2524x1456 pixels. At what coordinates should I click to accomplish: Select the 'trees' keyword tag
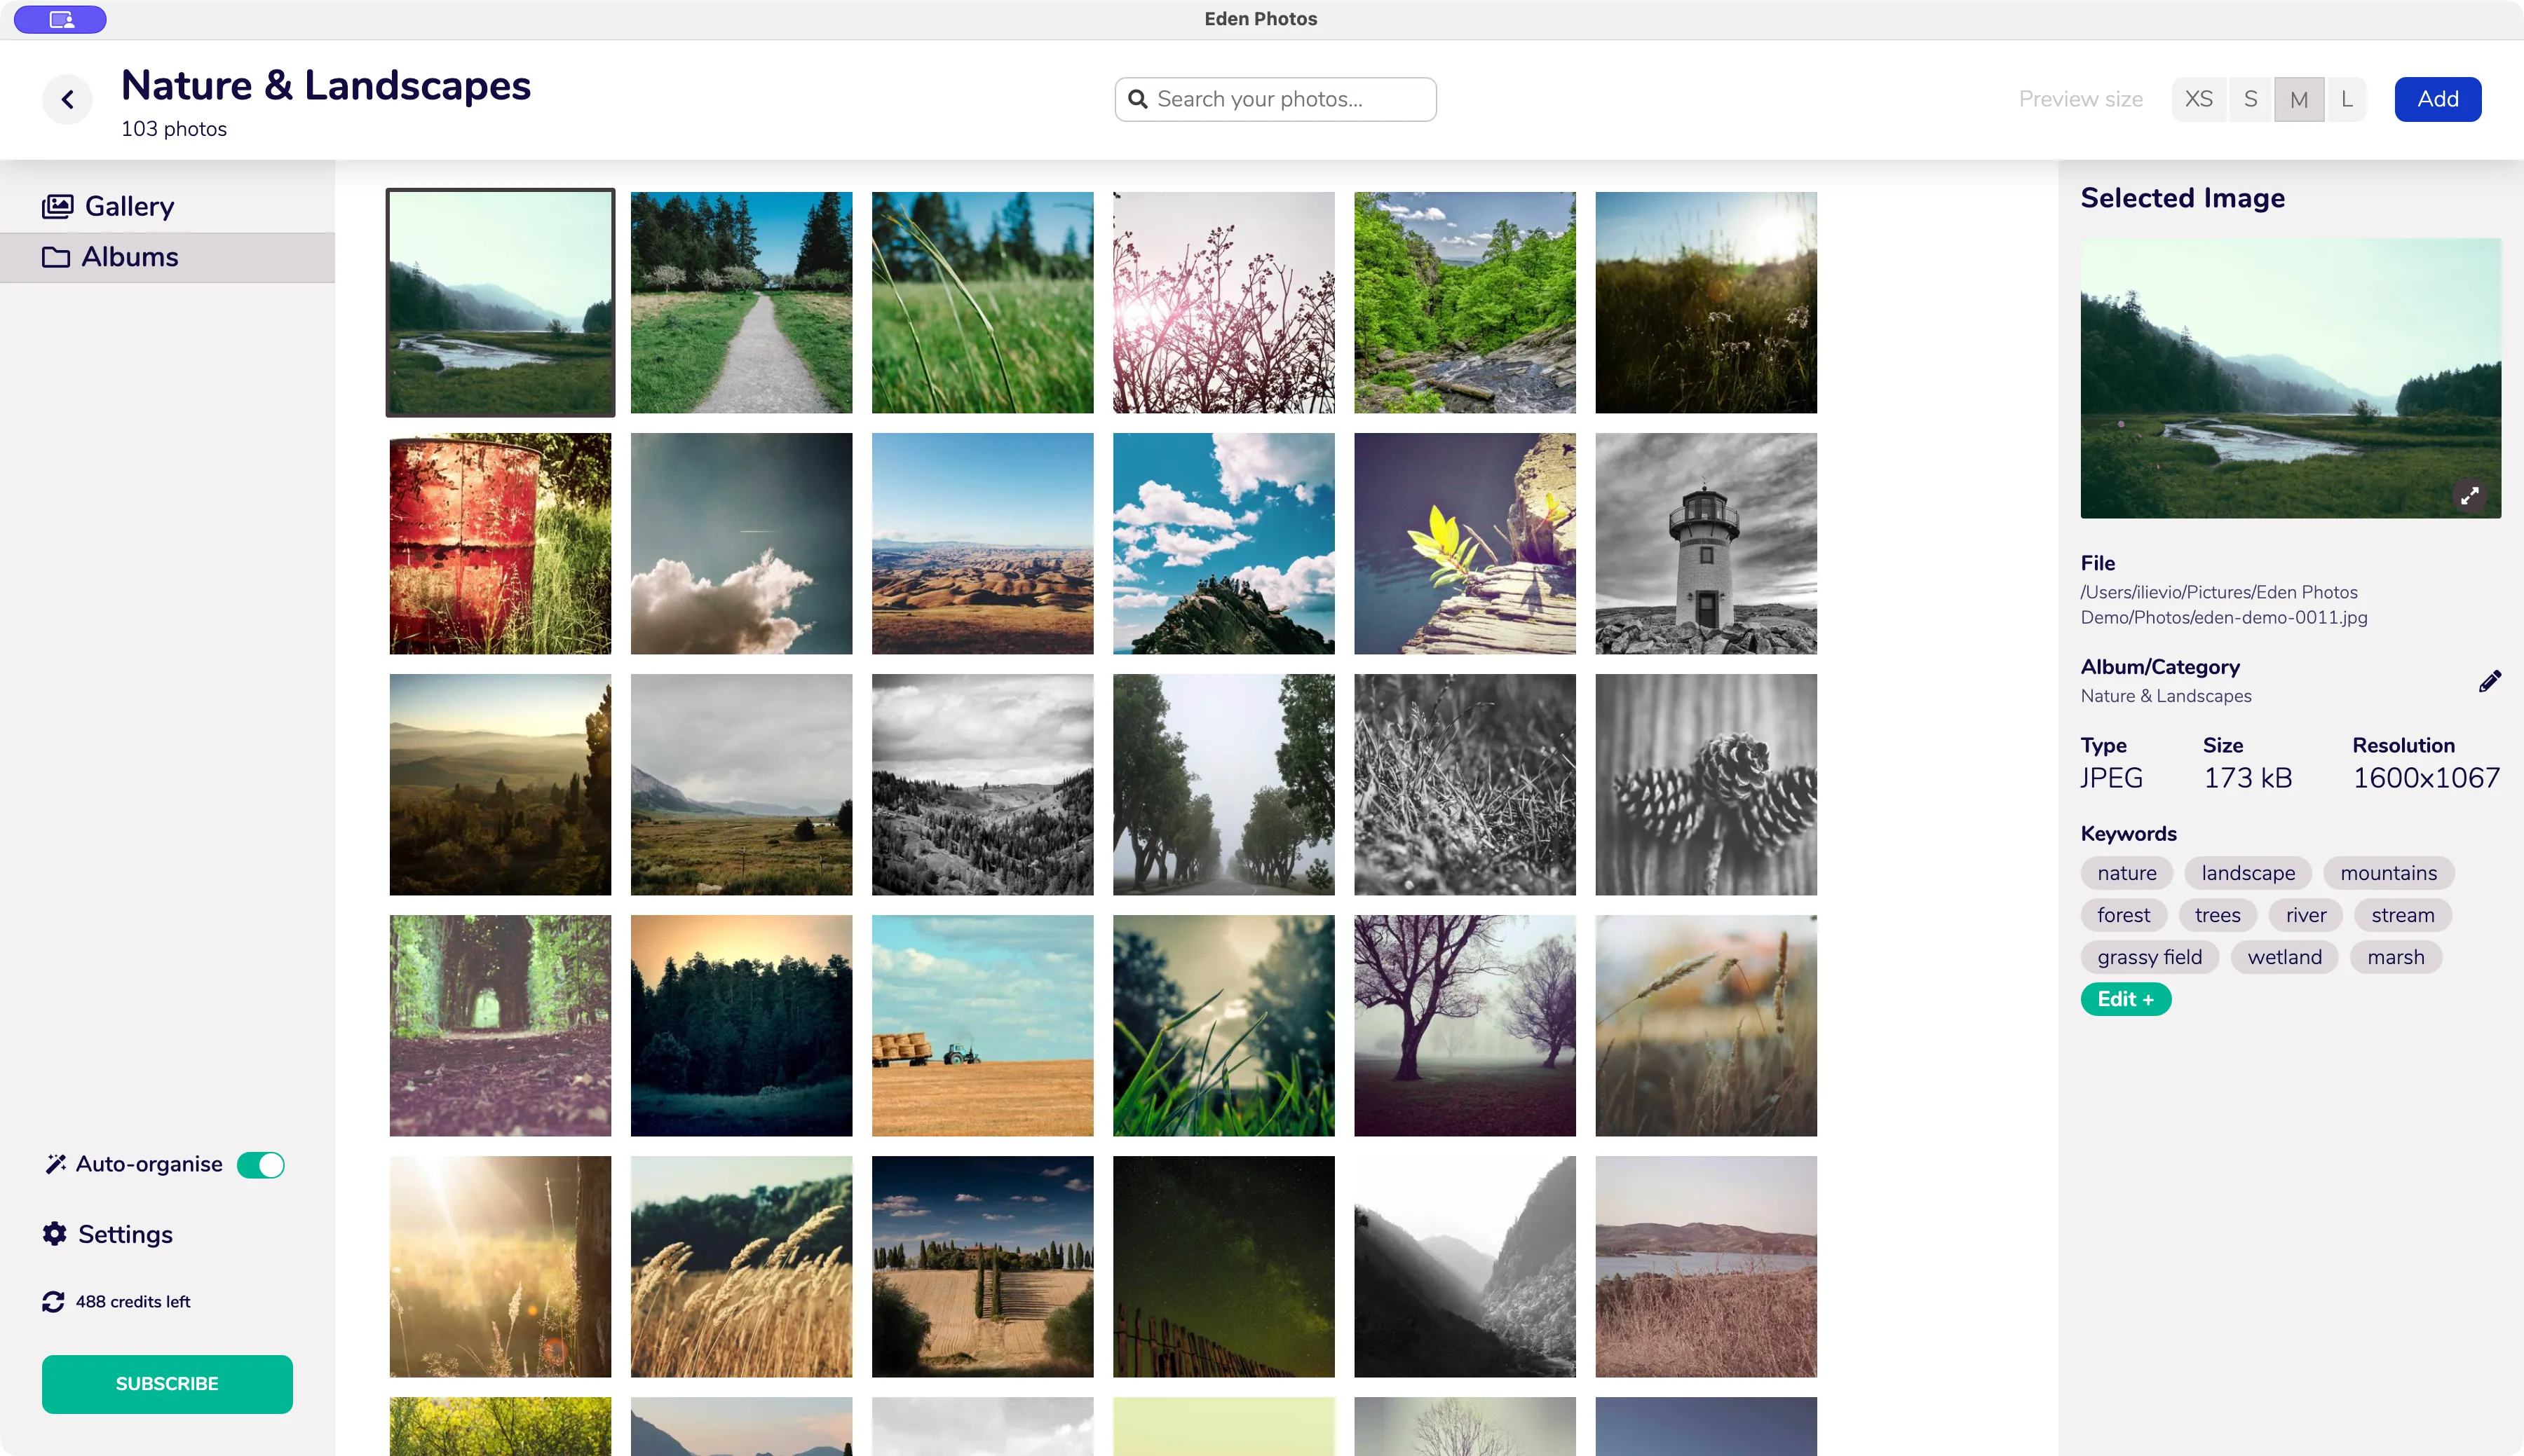click(2218, 915)
